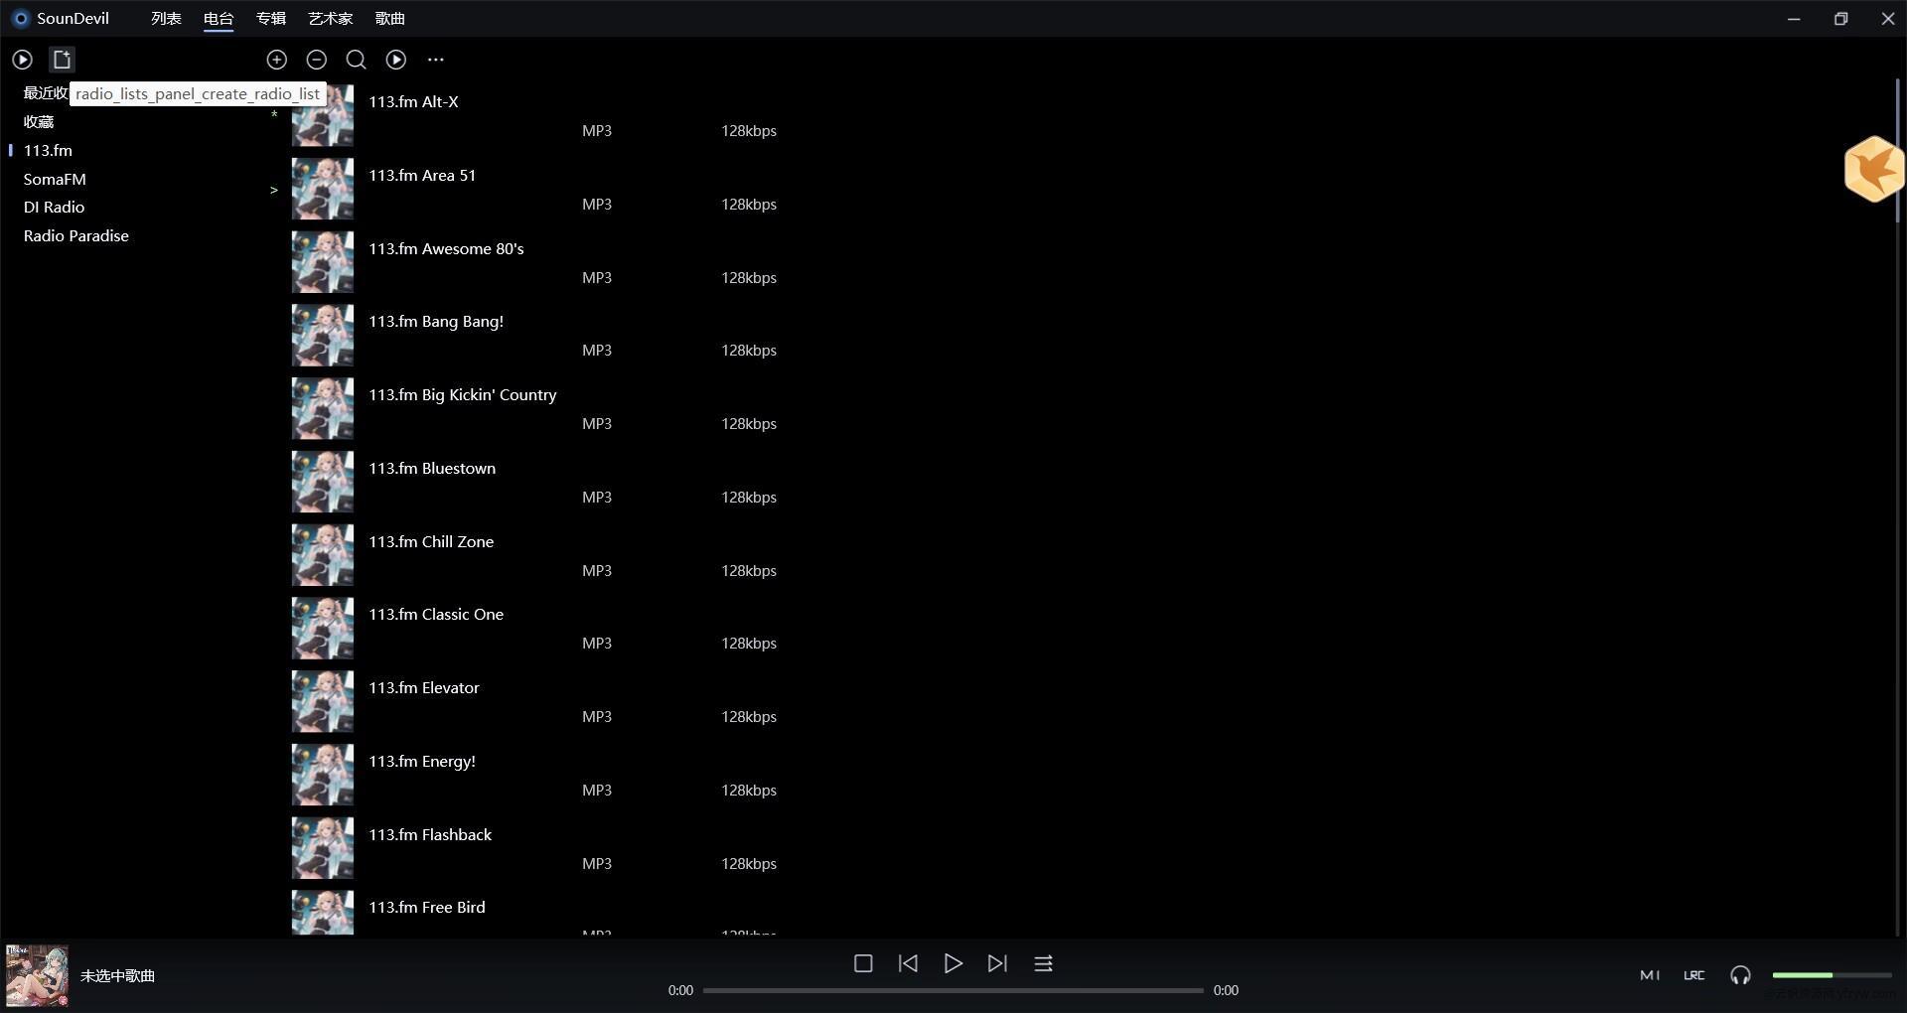Switch to the 专辑 tab
1907x1013 pixels.
click(x=271, y=18)
